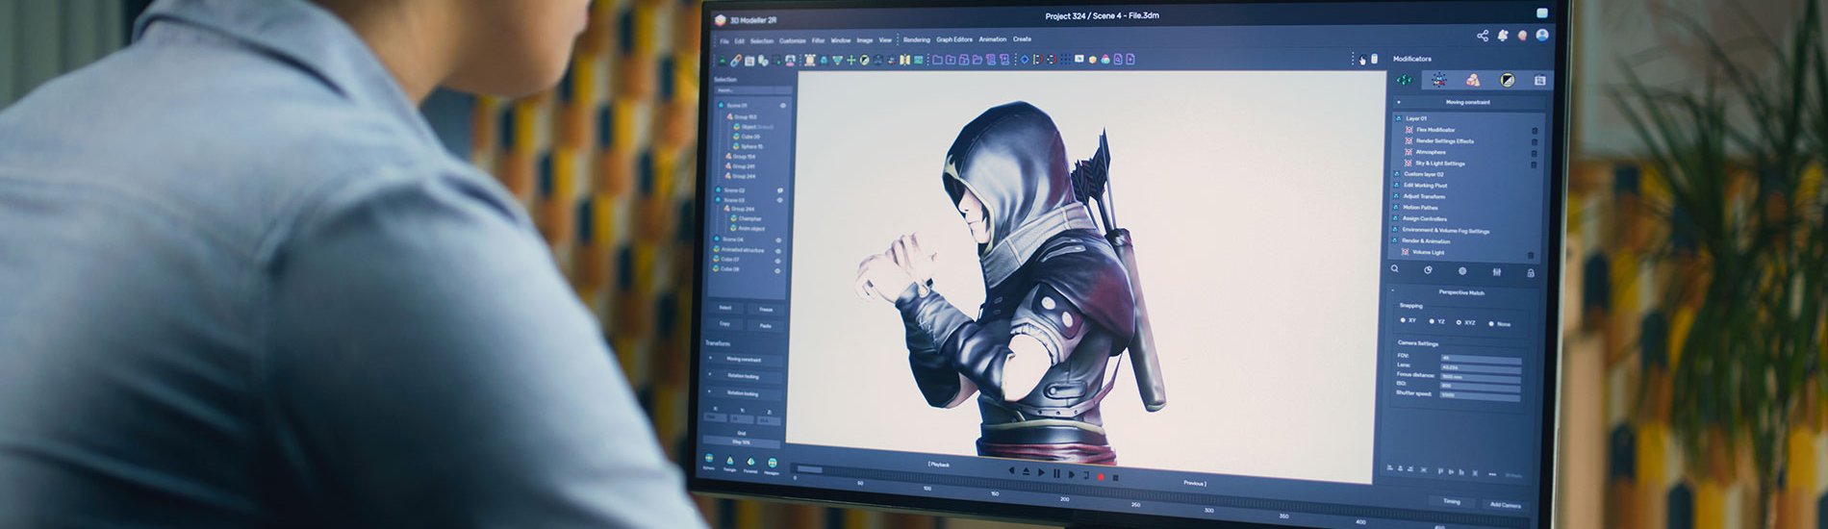Open the notifications bell

click(1503, 36)
